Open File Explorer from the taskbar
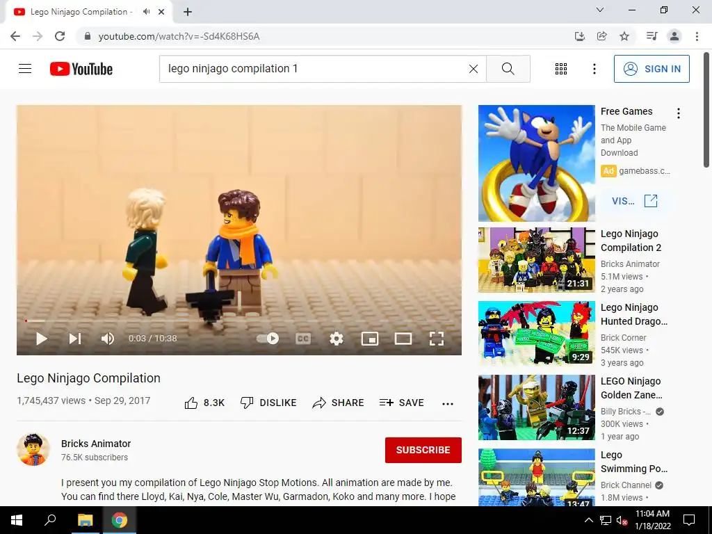This screenshot has height=534, width=712. (x=85, y=520)
